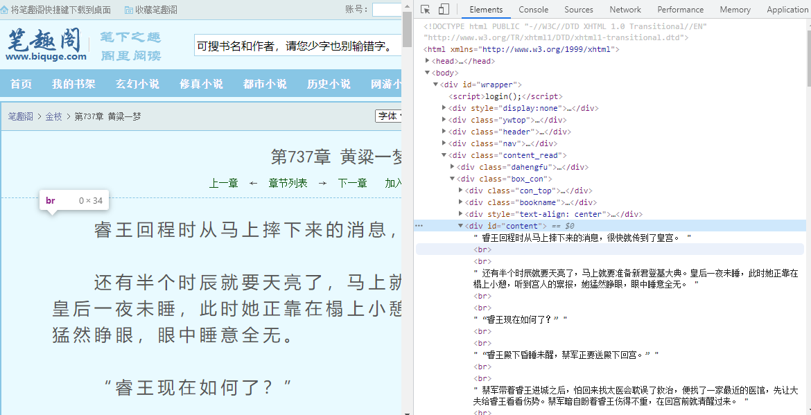Open the 玄幻小说 category

(137, 84)
